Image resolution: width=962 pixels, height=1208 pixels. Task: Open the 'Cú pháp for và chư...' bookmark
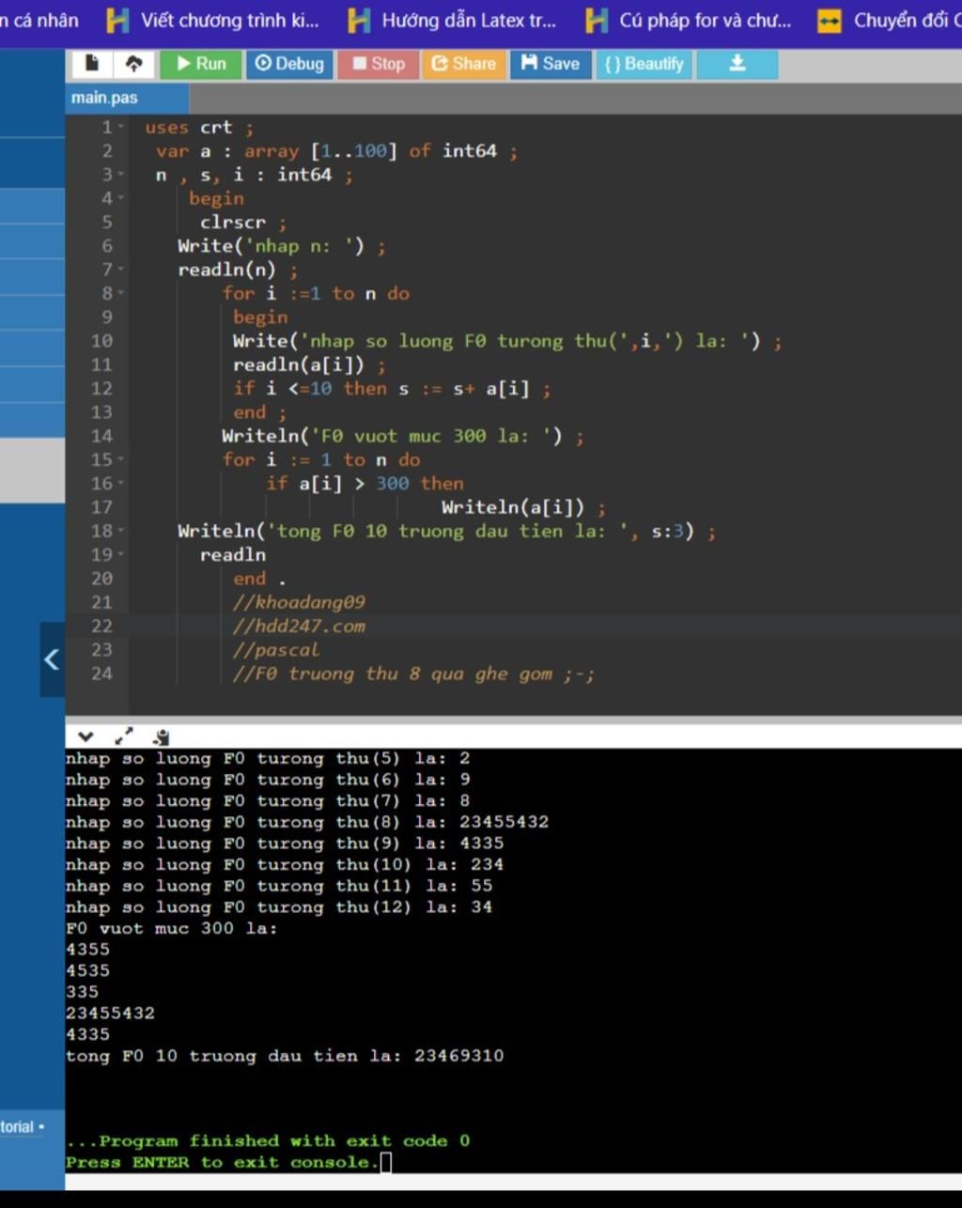pos(689,20)
